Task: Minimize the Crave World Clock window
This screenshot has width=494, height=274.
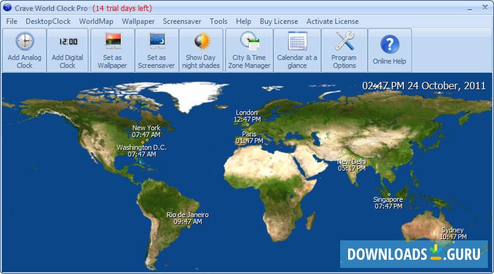Action: point(469,9)
